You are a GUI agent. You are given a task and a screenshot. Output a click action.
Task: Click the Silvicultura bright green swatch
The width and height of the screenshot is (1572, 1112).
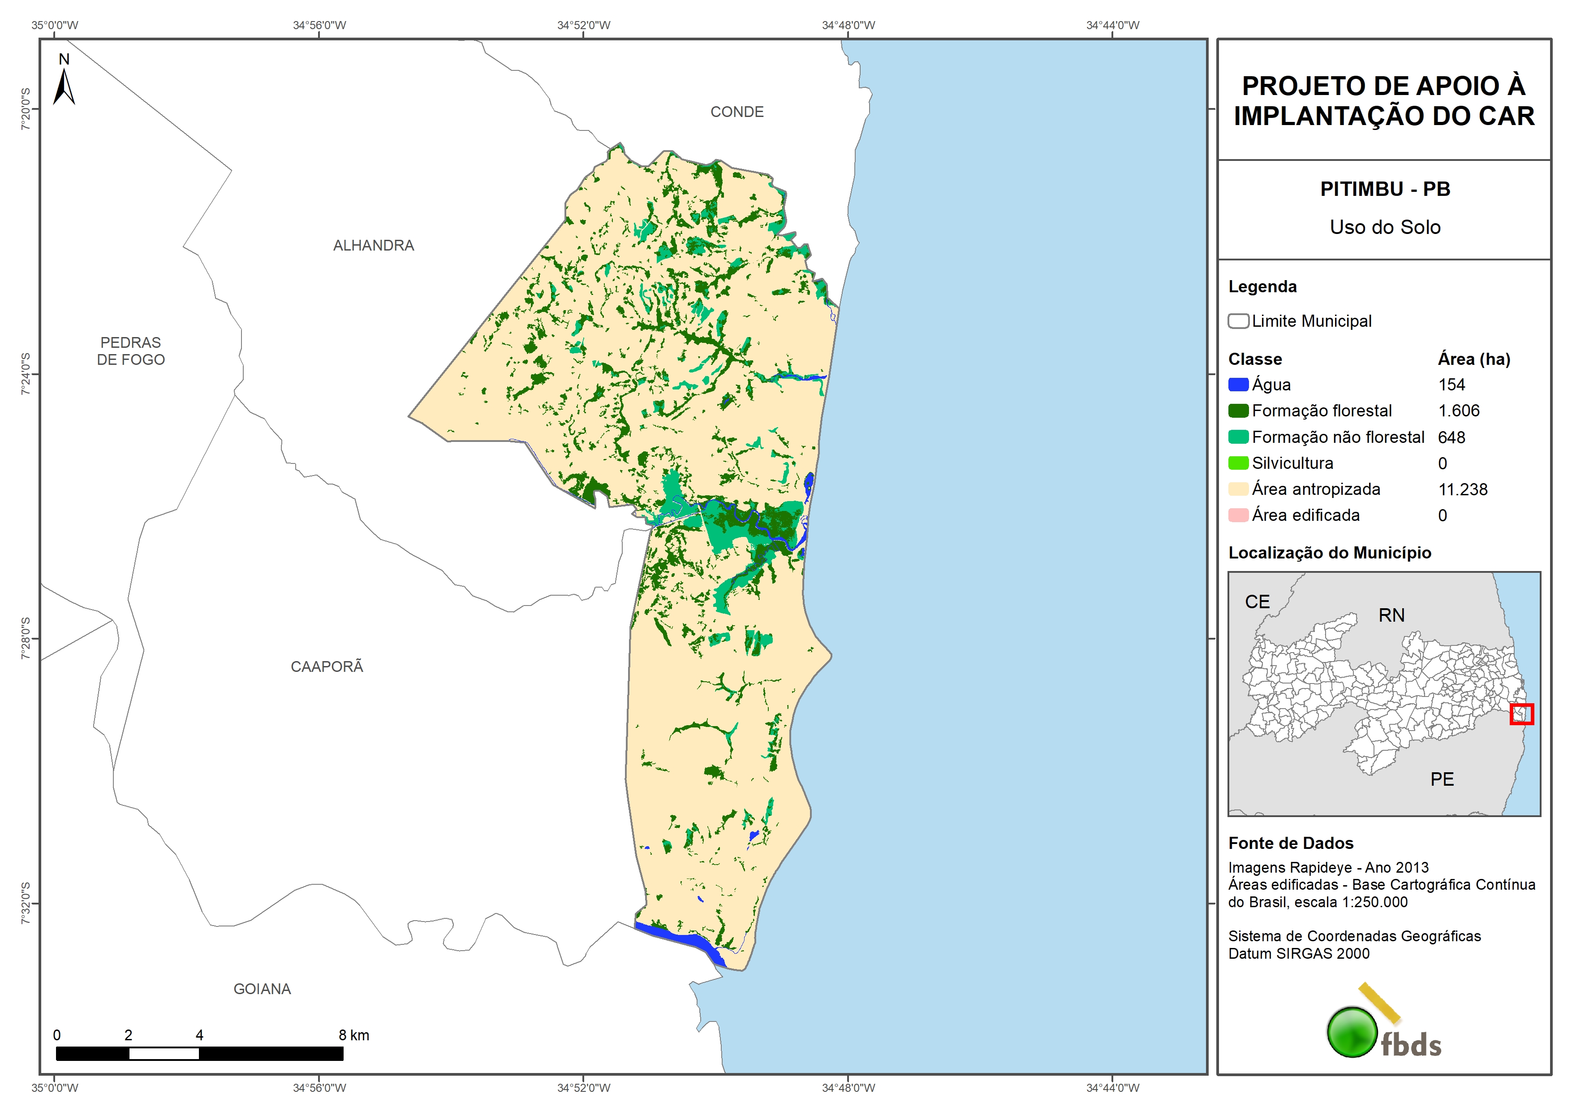1238,463
